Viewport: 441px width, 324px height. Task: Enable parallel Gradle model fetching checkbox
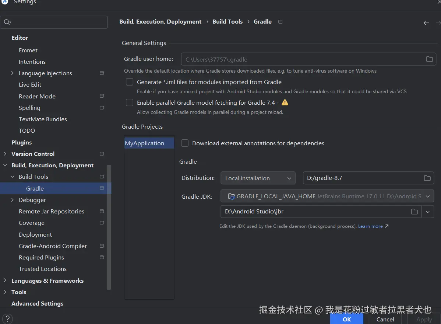129,102
